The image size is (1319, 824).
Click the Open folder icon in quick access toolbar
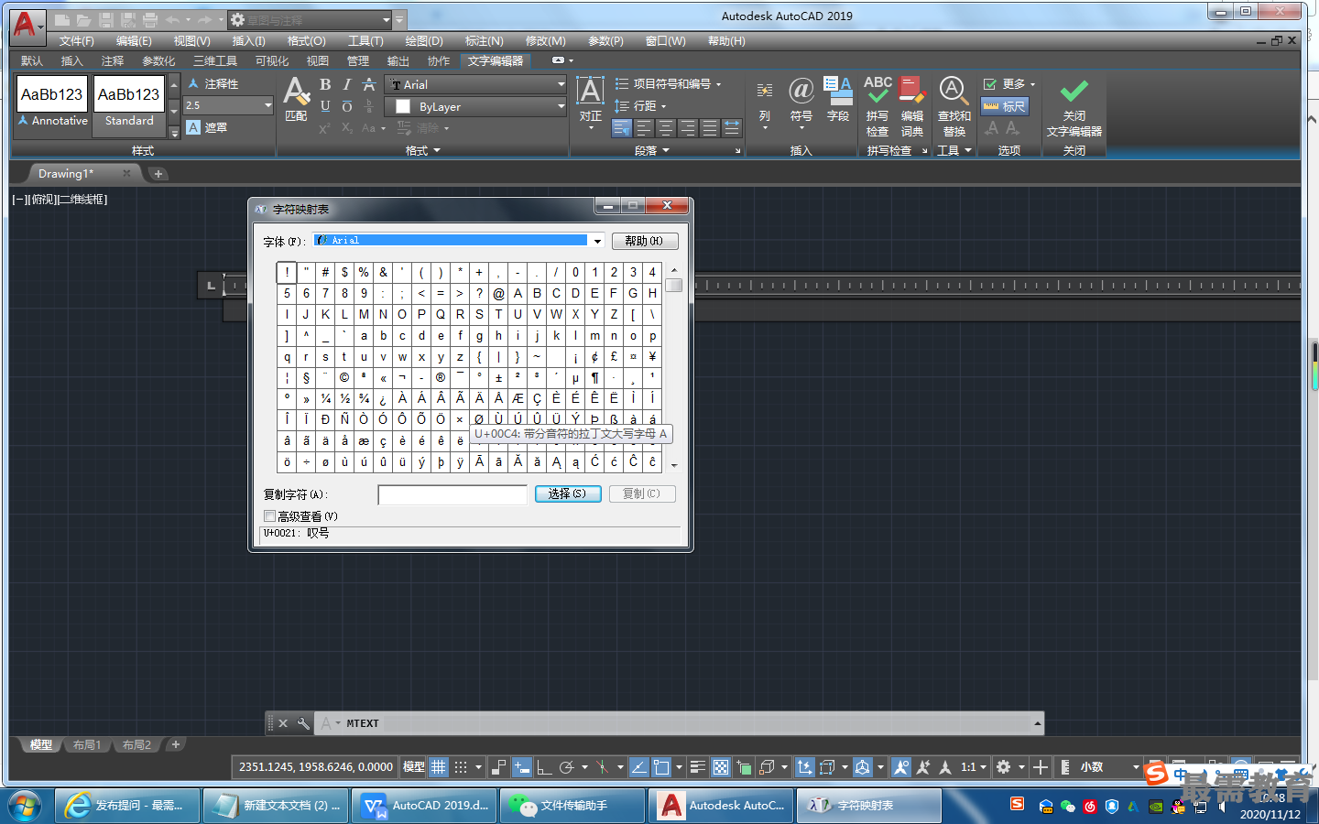coord(83,19)
